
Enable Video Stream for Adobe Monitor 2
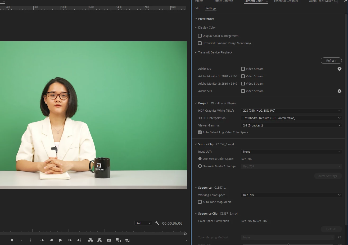tap(243, 84)
